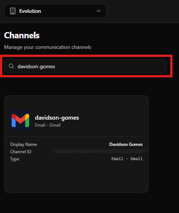Click the 'Type' label in the card
The image size is (179, 213).
coord(15,159)
